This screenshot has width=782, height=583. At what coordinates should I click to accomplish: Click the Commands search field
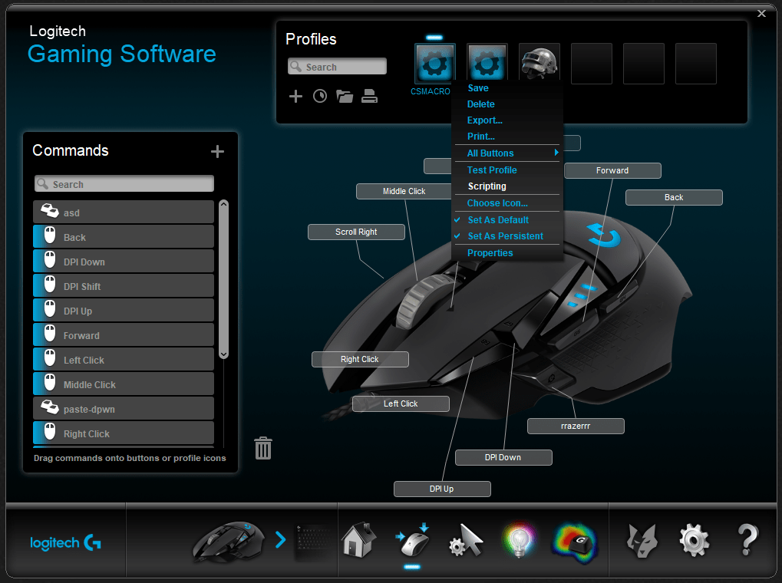pyautogui.click(x=124, y=183)
